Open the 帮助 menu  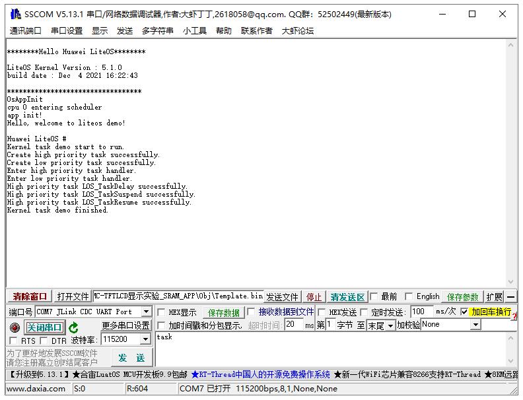223,30
